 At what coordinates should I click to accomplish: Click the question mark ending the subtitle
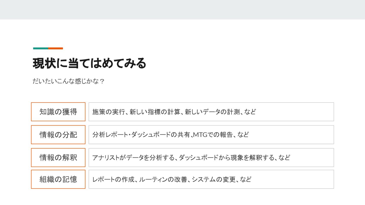102,81
